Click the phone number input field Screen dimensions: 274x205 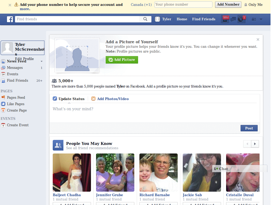click(183, 5)
